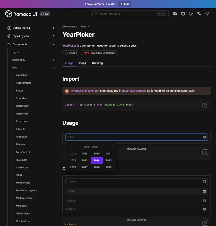Click the basic year picker input
216x226 pixels.
coord(136,137)
